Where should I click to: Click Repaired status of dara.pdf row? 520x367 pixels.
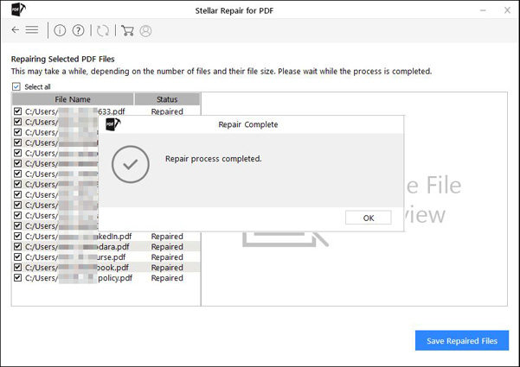coord(167,247)
